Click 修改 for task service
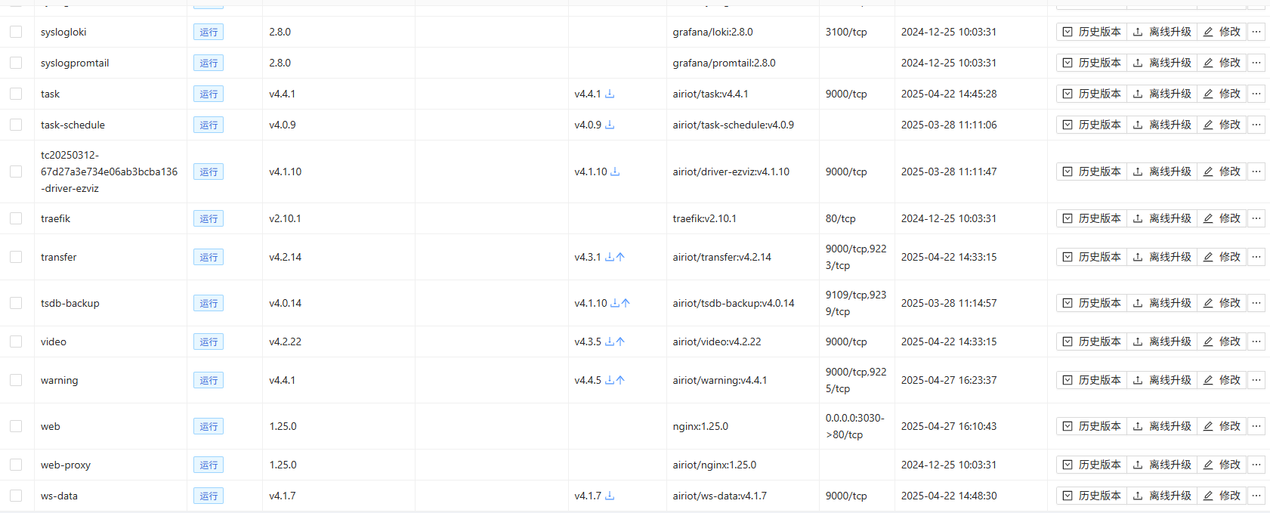The width and height of the screenshot is (1270, 513). pos(1222,94)
